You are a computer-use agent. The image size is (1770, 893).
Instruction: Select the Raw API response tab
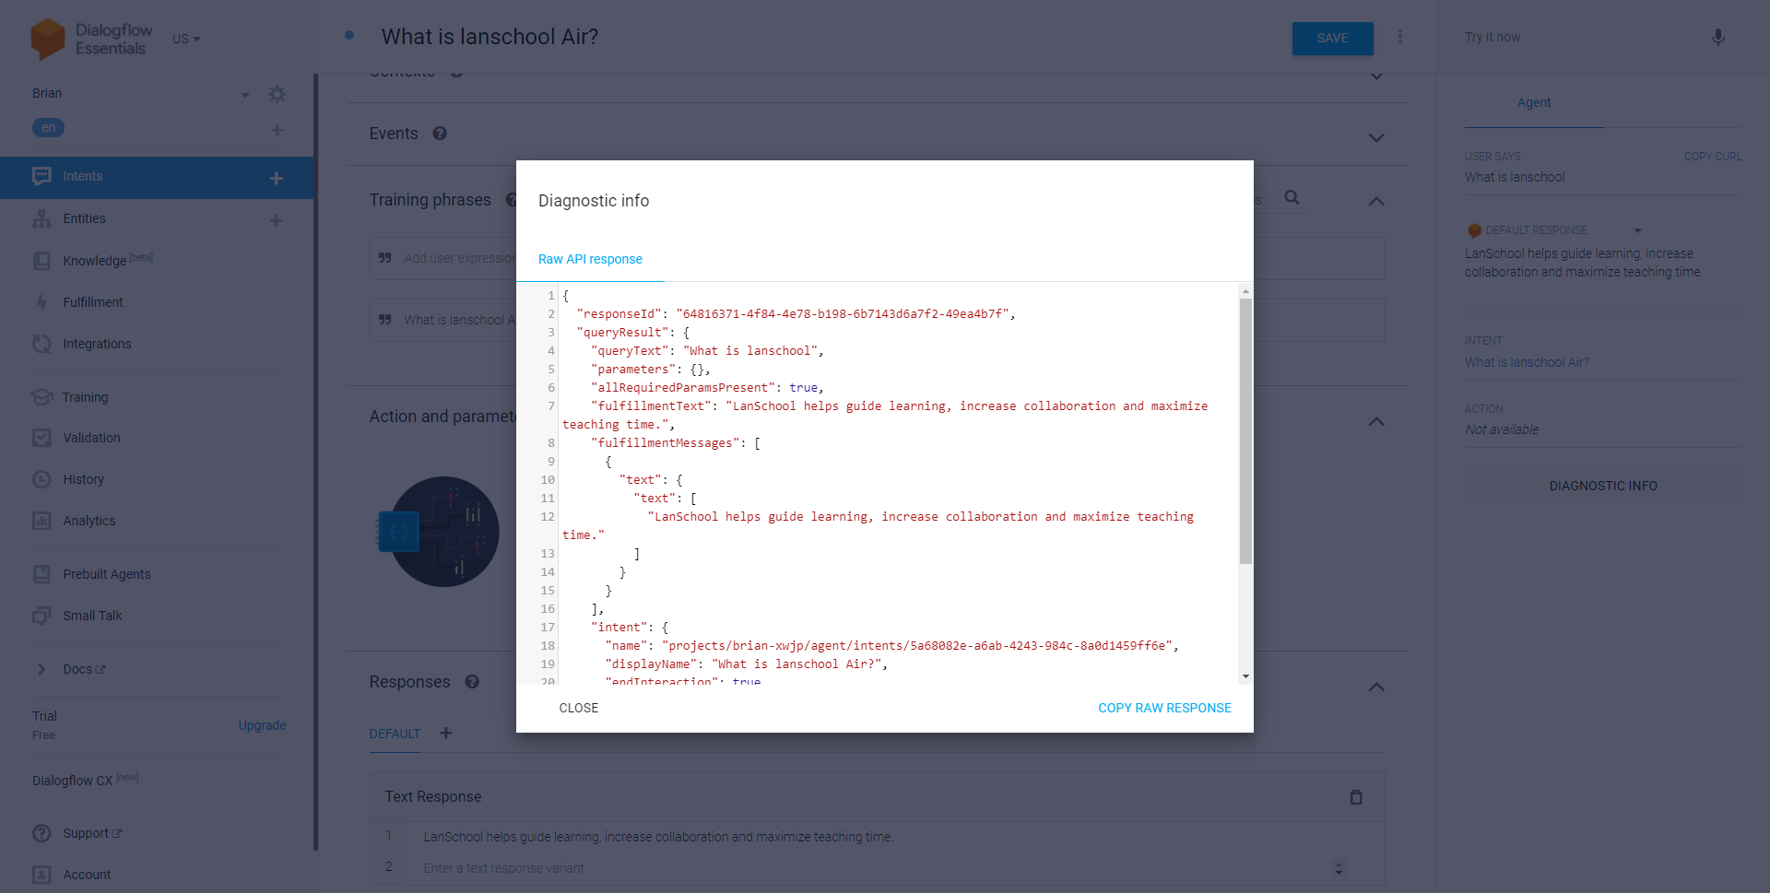click(x=590, y=259)
